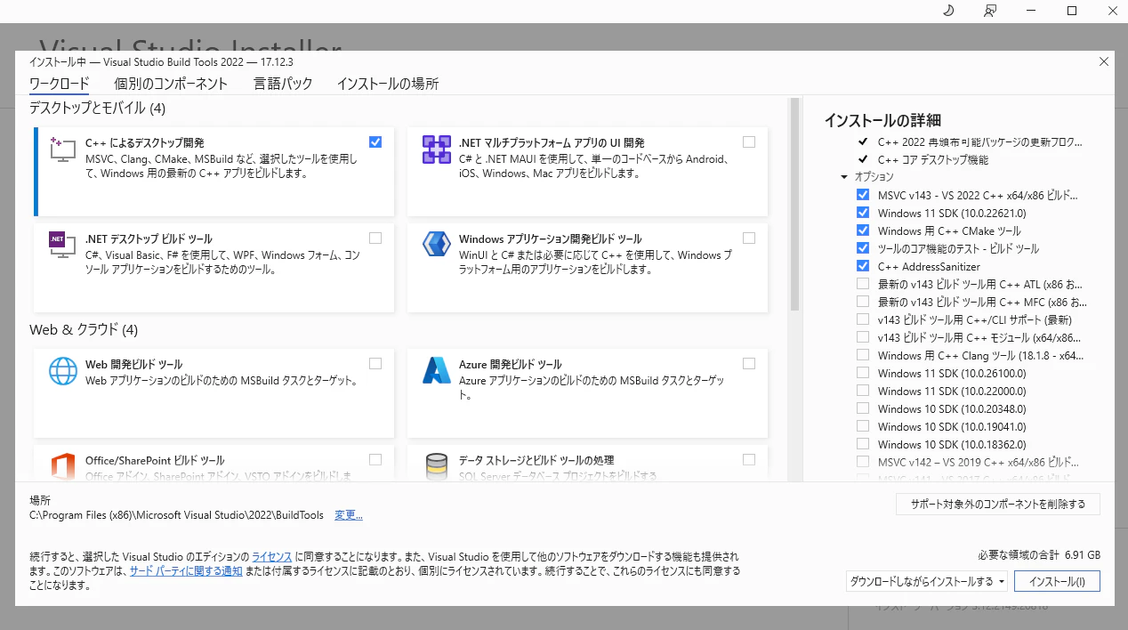Screen dimensions: 1128x630
Task: Check Windows 10 SDK (10.0.19041.0)
Action: pyautogui.click(x=863, y=426)
